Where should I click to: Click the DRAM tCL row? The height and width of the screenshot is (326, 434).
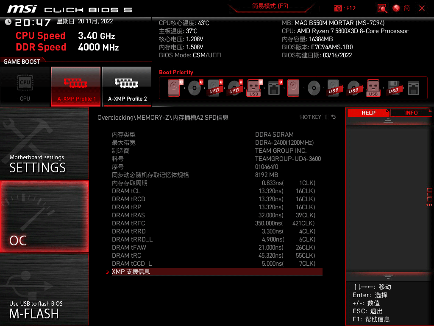[217, 191]
